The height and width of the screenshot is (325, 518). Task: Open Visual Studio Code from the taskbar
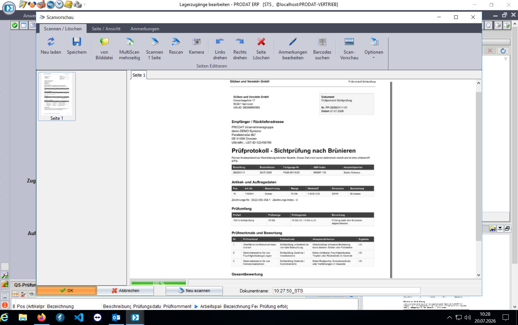pos(79,317)
